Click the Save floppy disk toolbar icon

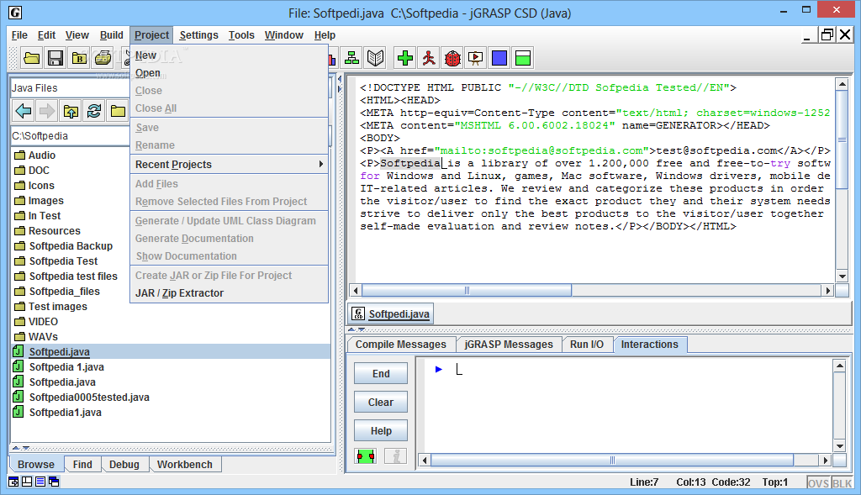55,58
